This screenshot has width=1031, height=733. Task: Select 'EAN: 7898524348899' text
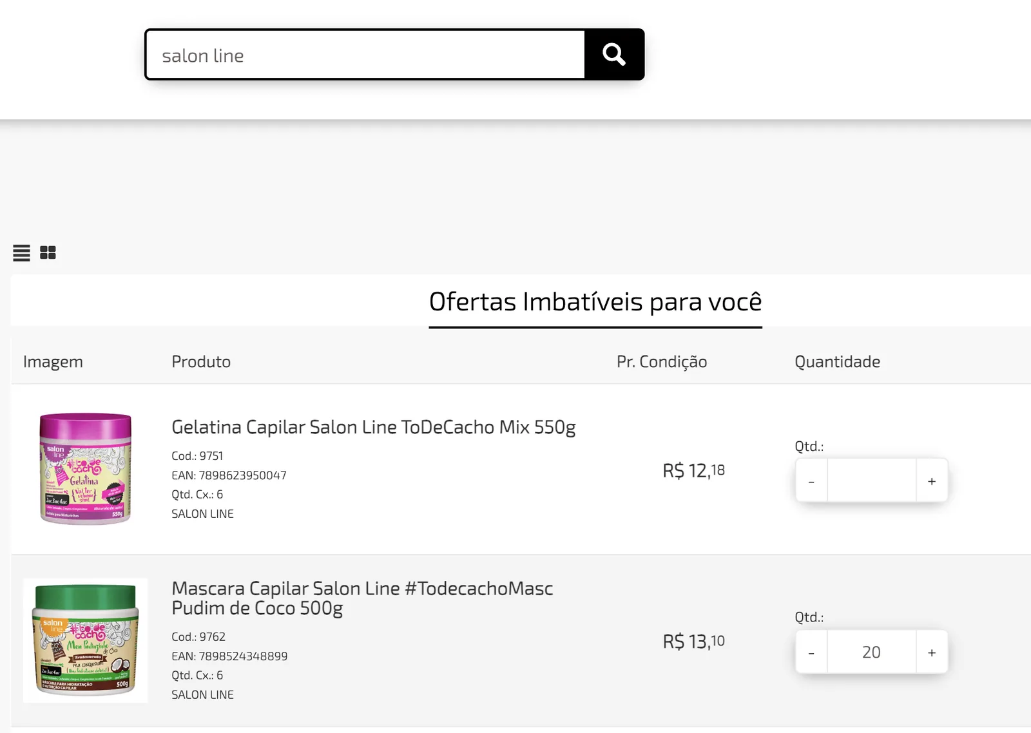point(229,656)
